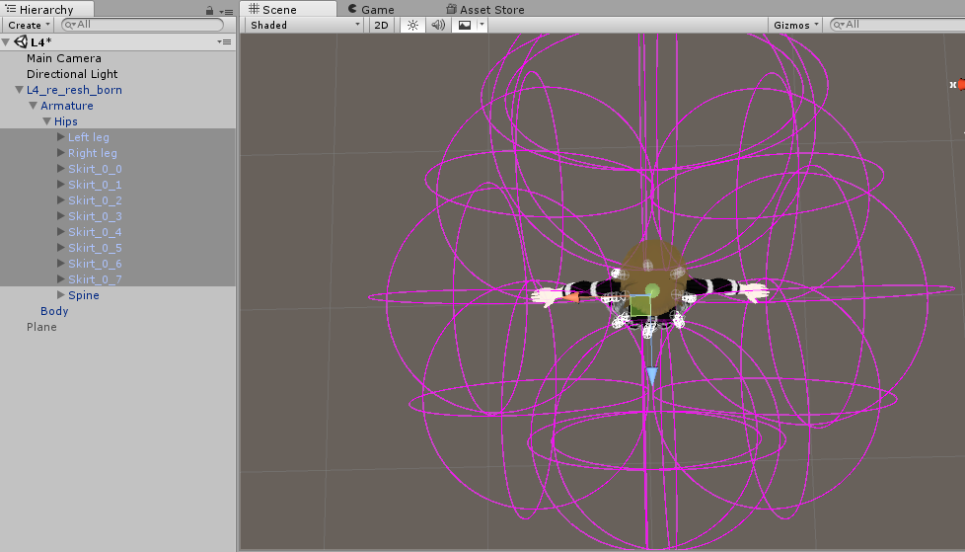Select the Skirt_0_7 bone
965x552 pixels.
click(x=95, y=279)
